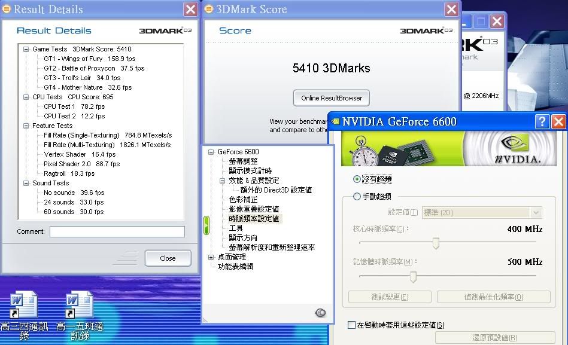
Task: Collapse the 效能 & 品質設定 node
Action: (223, 181)
